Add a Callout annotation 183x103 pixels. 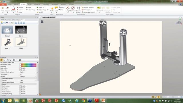[x=61, y=7]
